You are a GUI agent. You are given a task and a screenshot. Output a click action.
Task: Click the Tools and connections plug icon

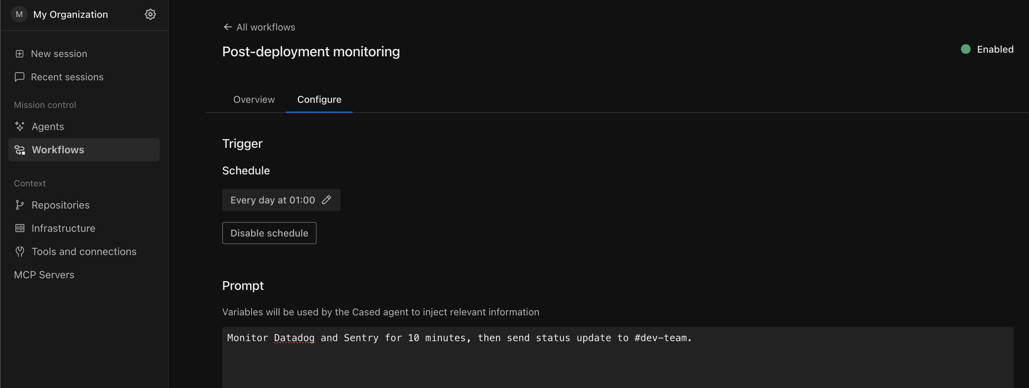point(20,251)
